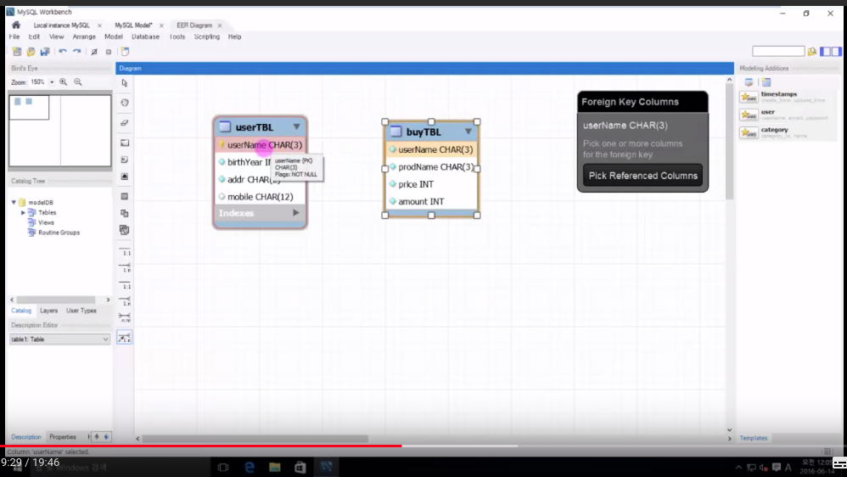
Task: Click Pick Referenced Columns button
Action: tap(642, 176)
